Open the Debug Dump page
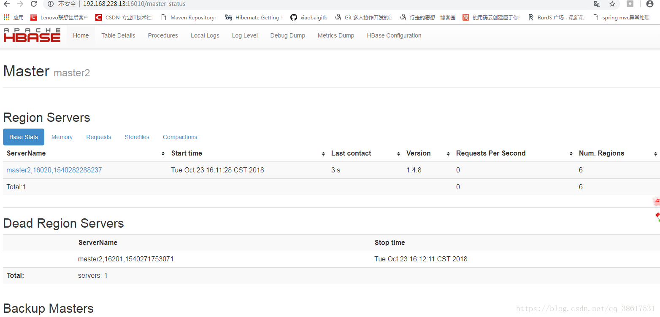This screenshot has height=317, width=660. coord(288,35)
